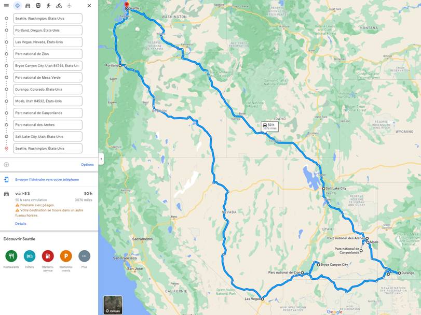Select the best travel mode icon
This screenshot has width=421, height=315.
(18, 6)
